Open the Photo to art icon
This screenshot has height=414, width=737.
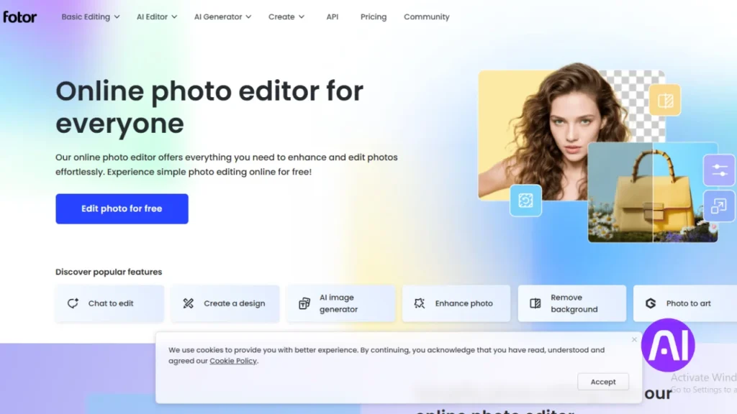[652, 303]
